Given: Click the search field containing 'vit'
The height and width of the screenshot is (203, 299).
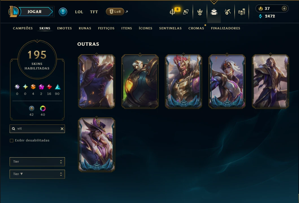Looking at the screenshot, I should (37, 129).
